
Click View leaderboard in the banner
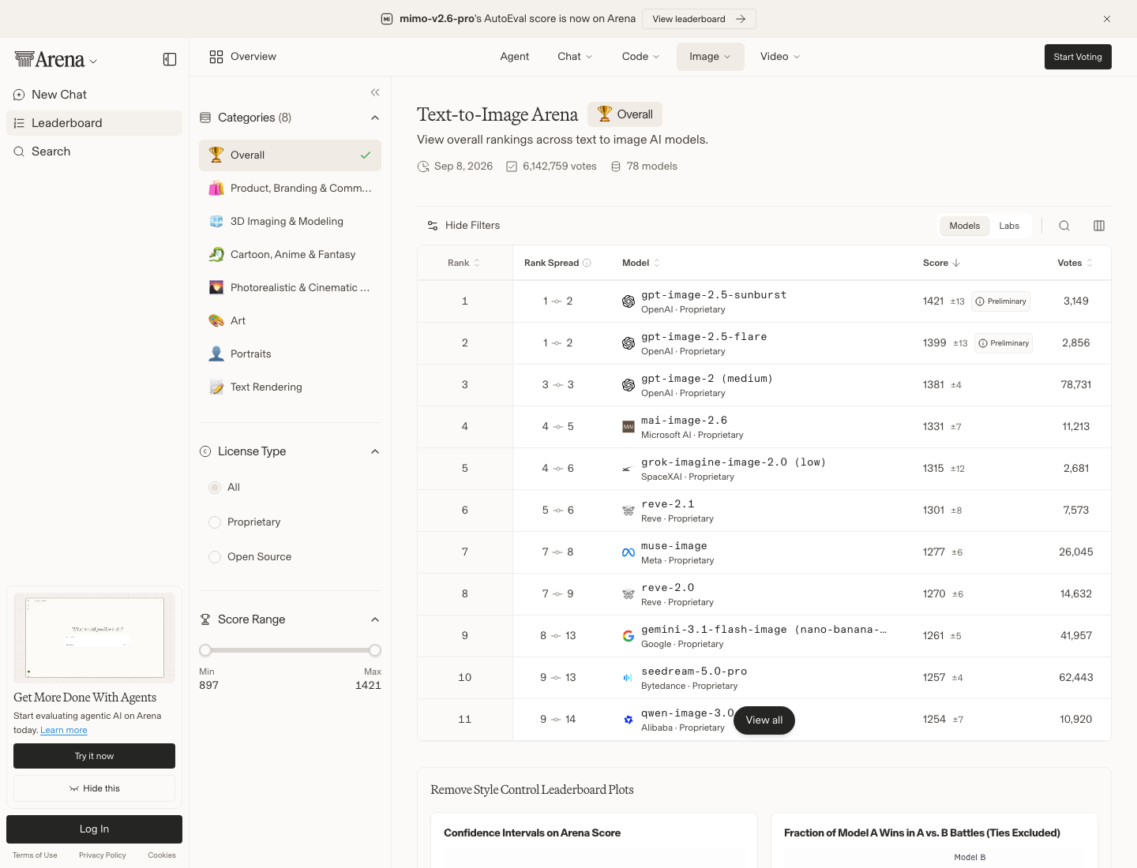(x=699, y=19)
